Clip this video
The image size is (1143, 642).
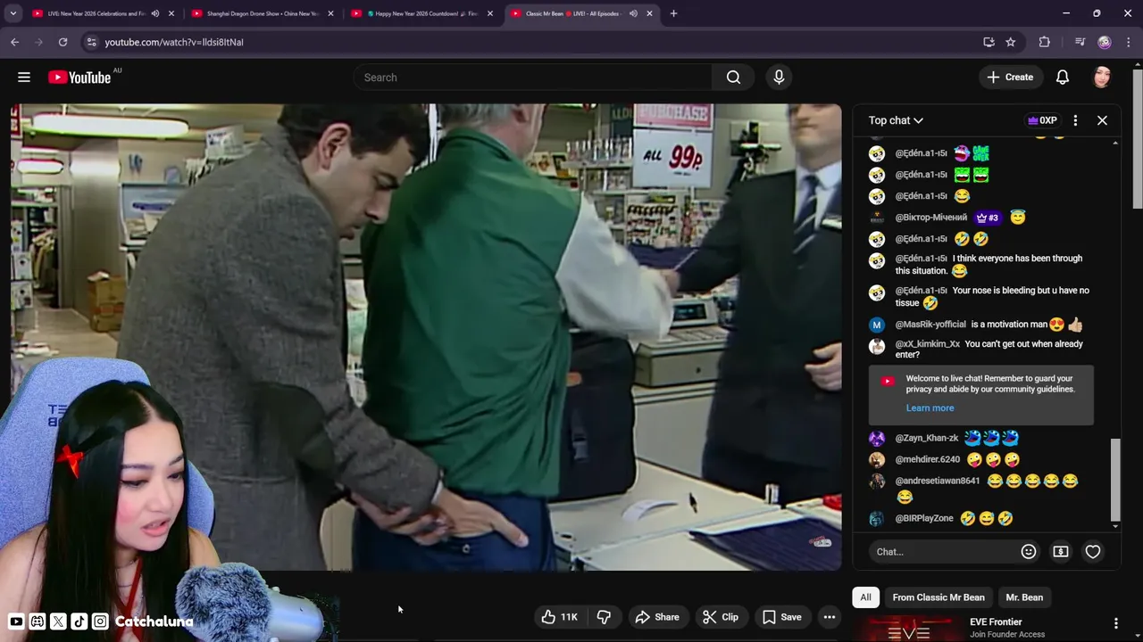(x=720, y=617)
